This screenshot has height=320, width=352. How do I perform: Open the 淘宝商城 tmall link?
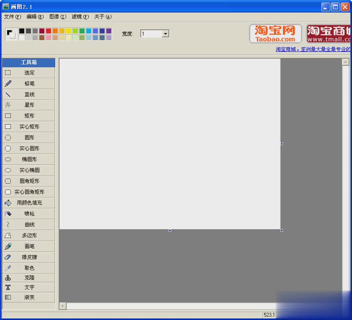click(329, 33)
